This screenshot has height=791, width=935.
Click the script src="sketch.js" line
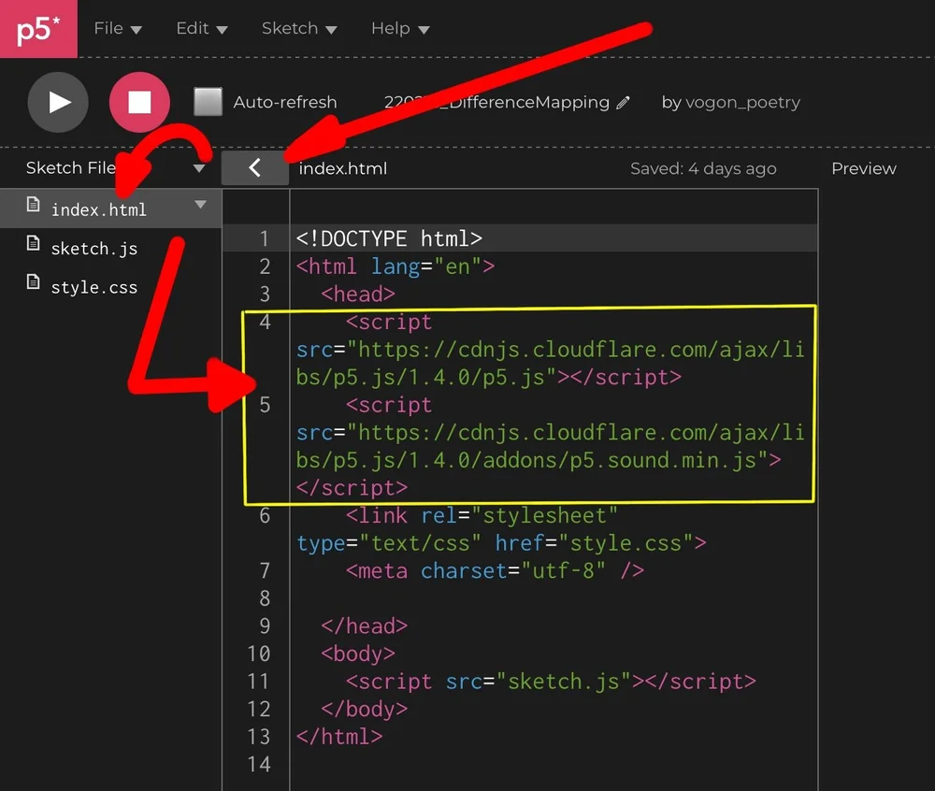point(551,682)
